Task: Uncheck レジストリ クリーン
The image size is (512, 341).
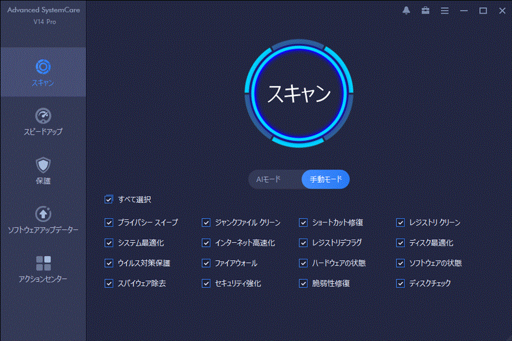Action: tap(400, 223)
